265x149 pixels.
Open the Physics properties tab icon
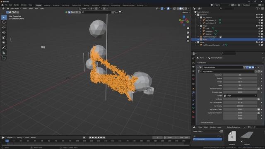193,100
